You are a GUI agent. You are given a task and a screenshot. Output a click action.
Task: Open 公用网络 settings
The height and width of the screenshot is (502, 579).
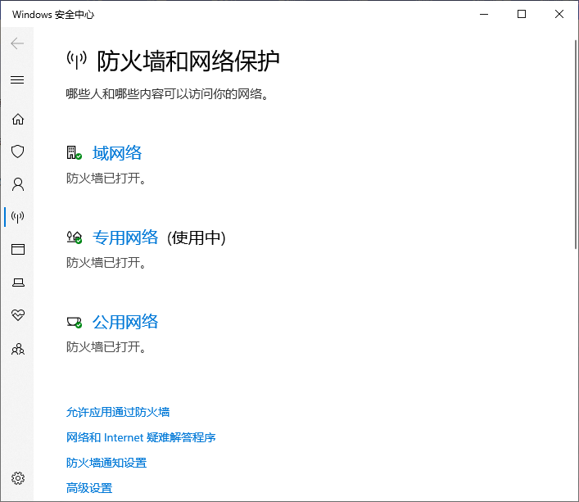125,322
